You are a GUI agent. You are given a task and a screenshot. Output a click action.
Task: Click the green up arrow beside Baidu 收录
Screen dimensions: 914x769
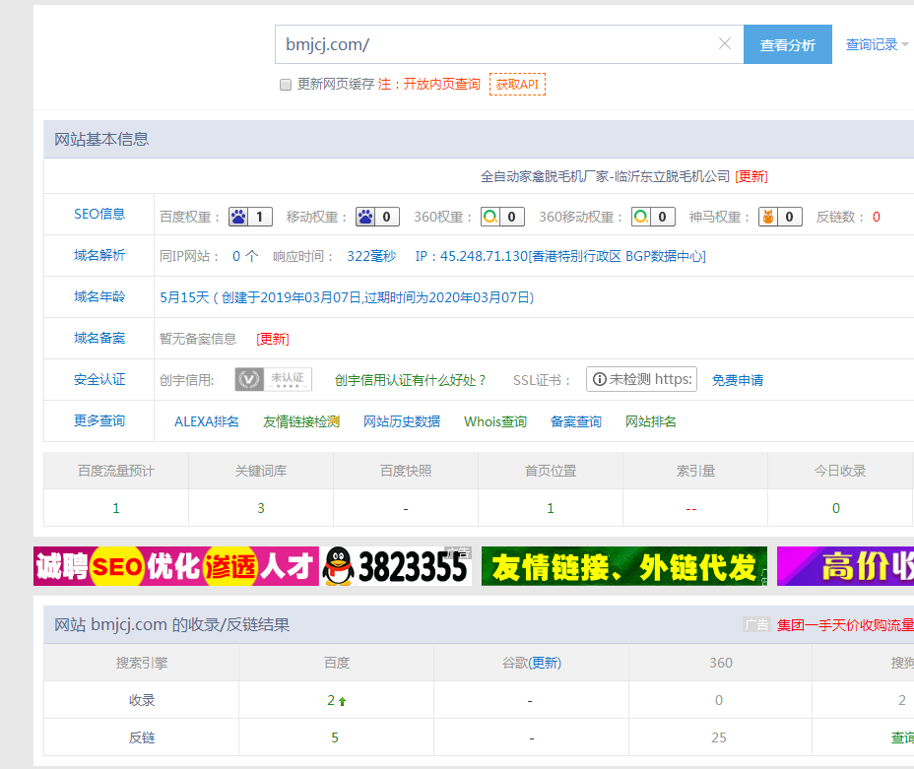(x=342, y=701)
